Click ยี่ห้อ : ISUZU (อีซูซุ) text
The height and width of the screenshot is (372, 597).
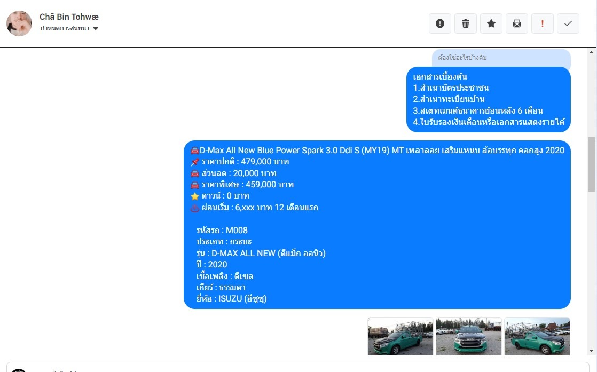point(232,298)
